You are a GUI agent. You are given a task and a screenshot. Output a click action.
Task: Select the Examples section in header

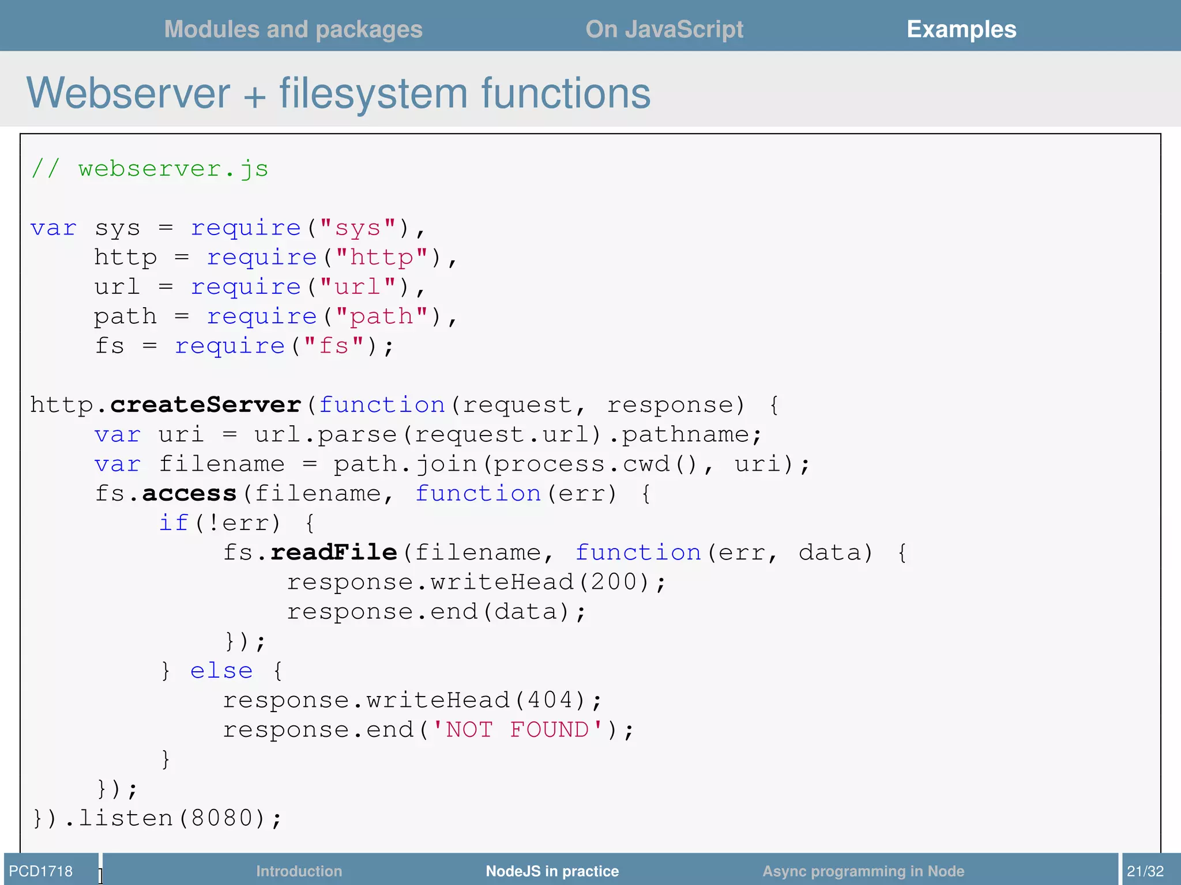961,29
